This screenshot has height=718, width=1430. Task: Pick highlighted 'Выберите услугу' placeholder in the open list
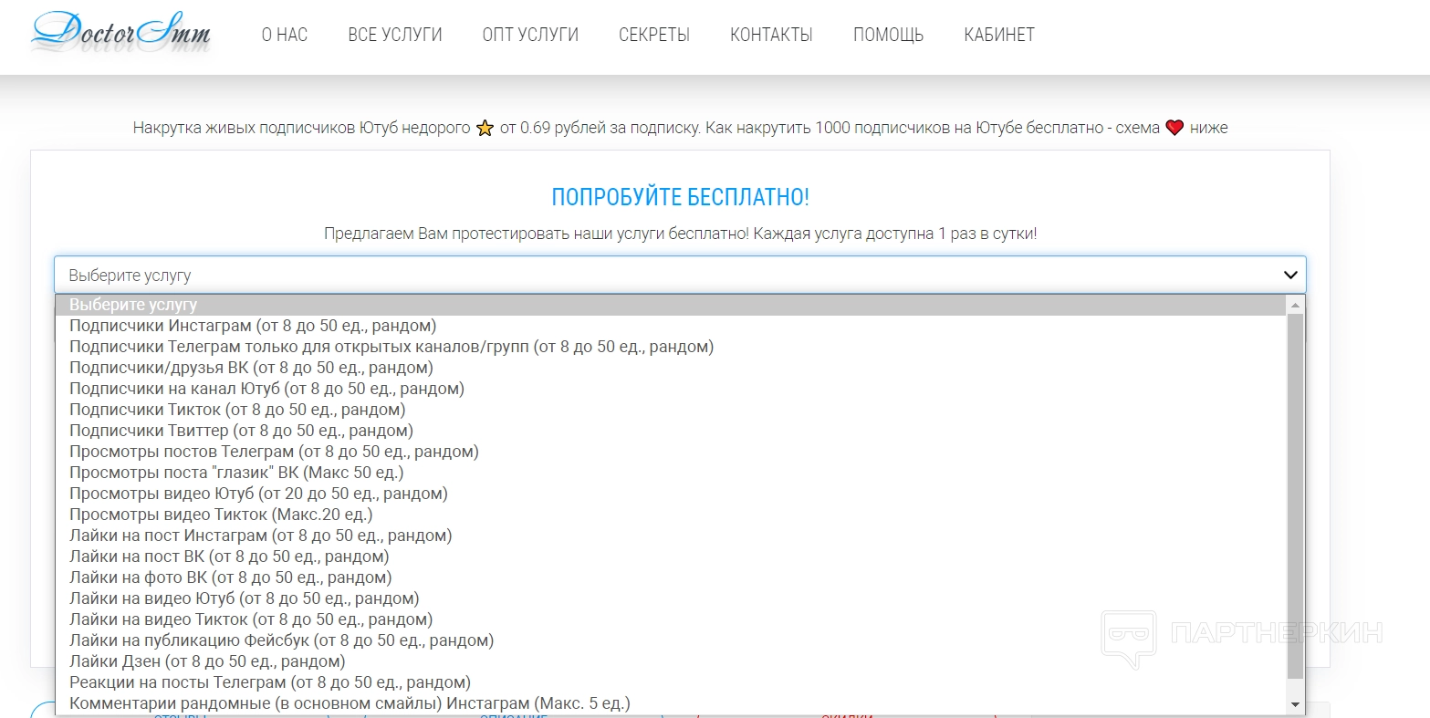pyautogui.click(x=671, y=305)
